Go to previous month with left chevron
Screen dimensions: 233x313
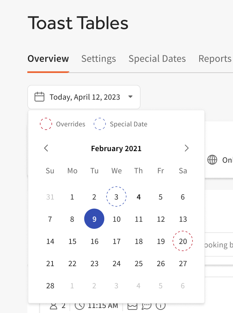46,148
